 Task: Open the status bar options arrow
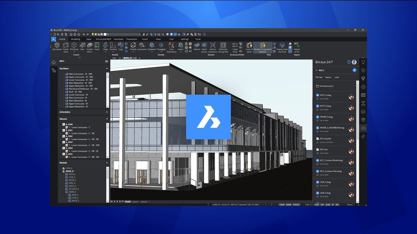coord(358,205)
